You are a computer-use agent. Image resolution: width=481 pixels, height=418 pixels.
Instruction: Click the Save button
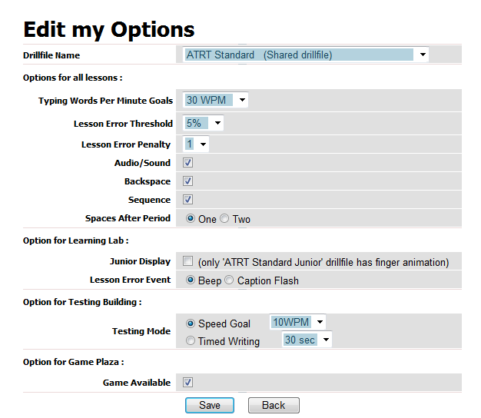pyautogui.click(x=210, y=406)
